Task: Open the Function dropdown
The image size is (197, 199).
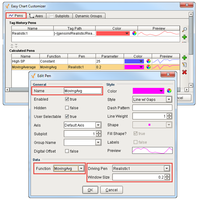Action: (x=81, y=168)
